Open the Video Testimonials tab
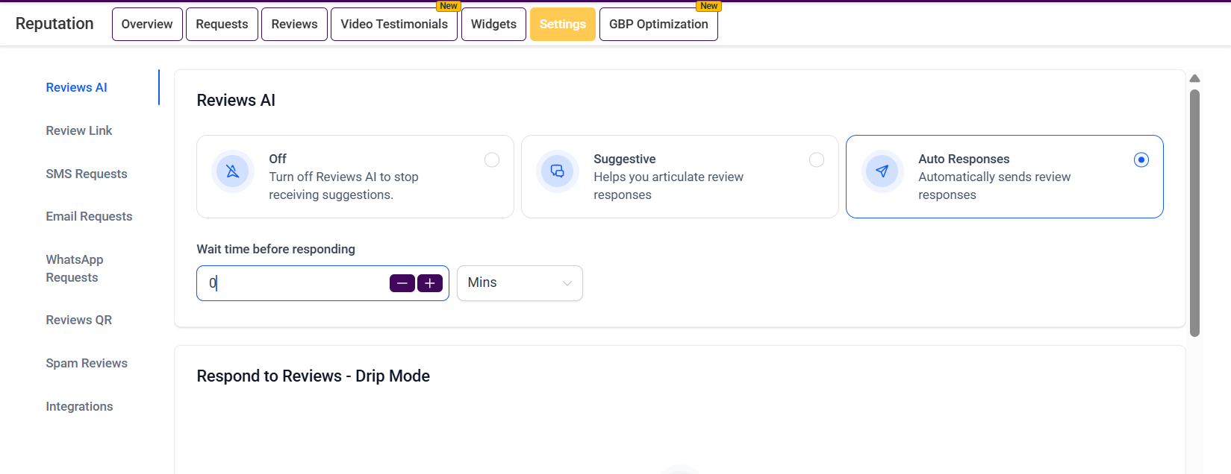Viewport: 1231px width, 474px height. pyautogui.click(x=394, y=24)
